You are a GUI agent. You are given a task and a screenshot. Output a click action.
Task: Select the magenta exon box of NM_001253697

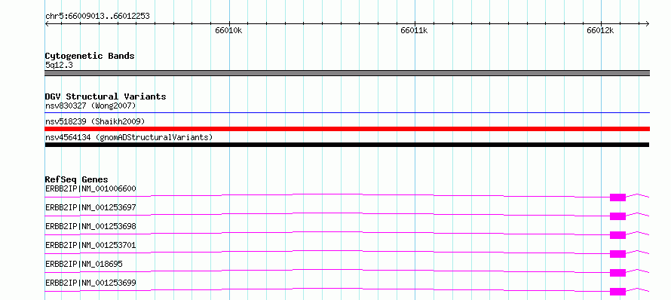pyautogui.click(x=617, y=216)
